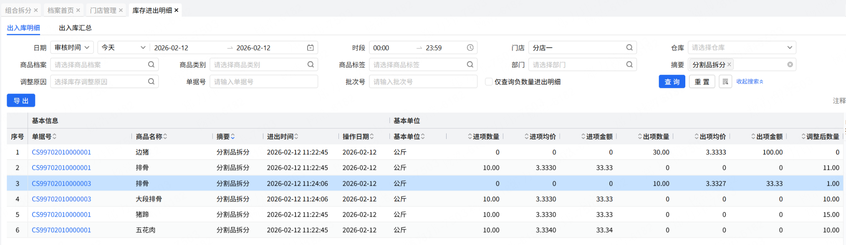Collapse search filters via 收起搜索
This screenshot has height=245, width=846.
pos(750,82)
